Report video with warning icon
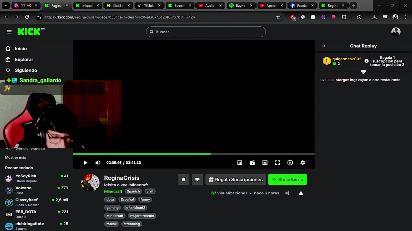The height and width of the screenshot is (231, 412). click(x=301, y=193)
